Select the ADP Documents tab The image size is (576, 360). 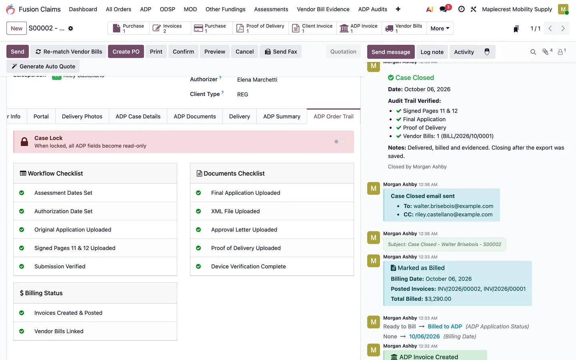195,116
